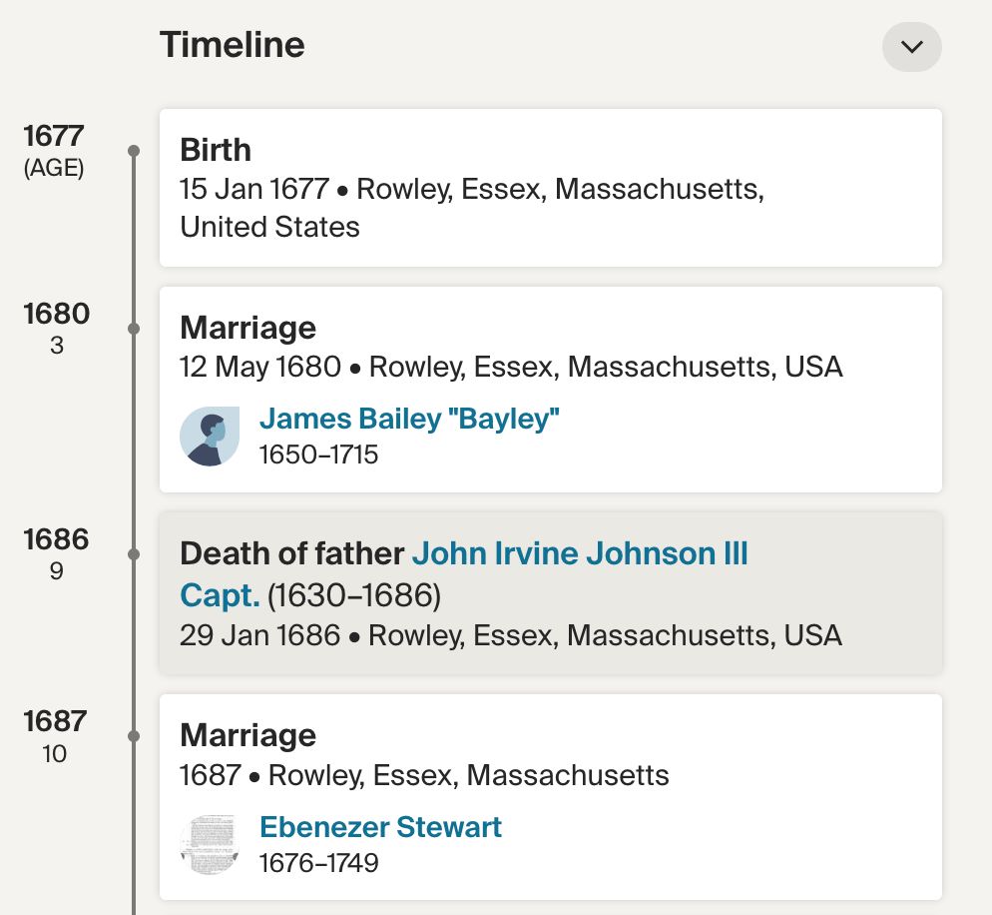Click the 1686 year label
992x915 pixels.
(57, 539)
